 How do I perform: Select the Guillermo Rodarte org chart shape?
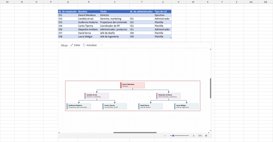[79, 106]
